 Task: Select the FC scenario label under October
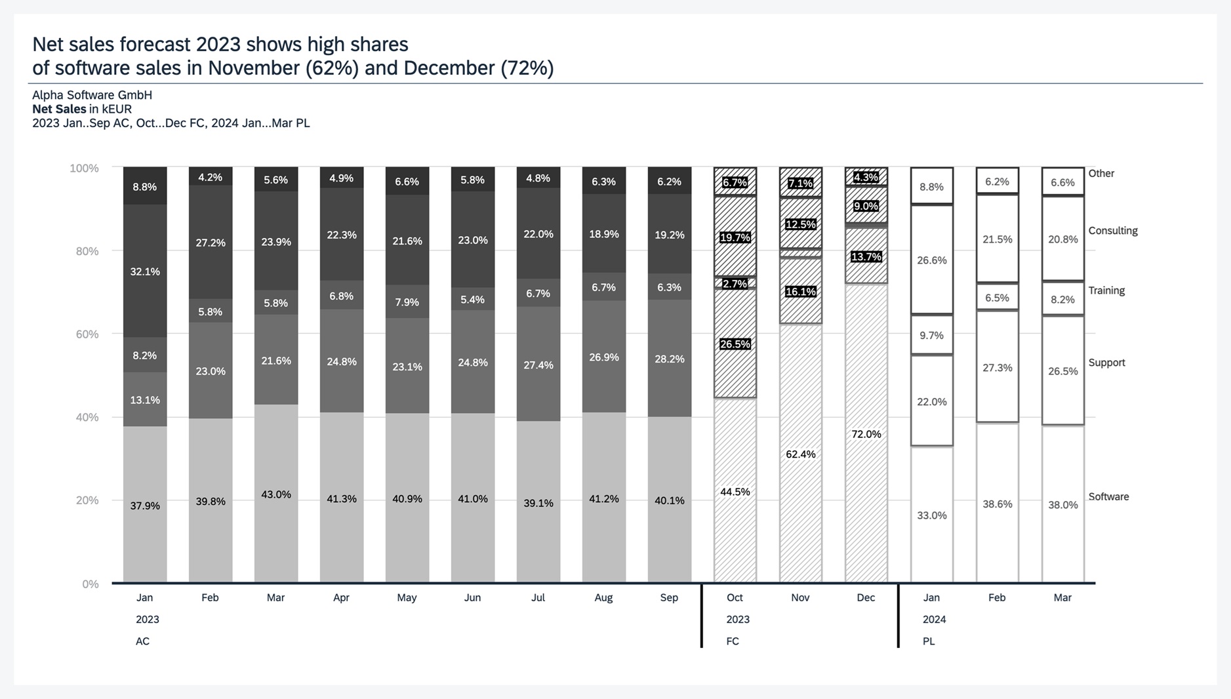(733, 641)
